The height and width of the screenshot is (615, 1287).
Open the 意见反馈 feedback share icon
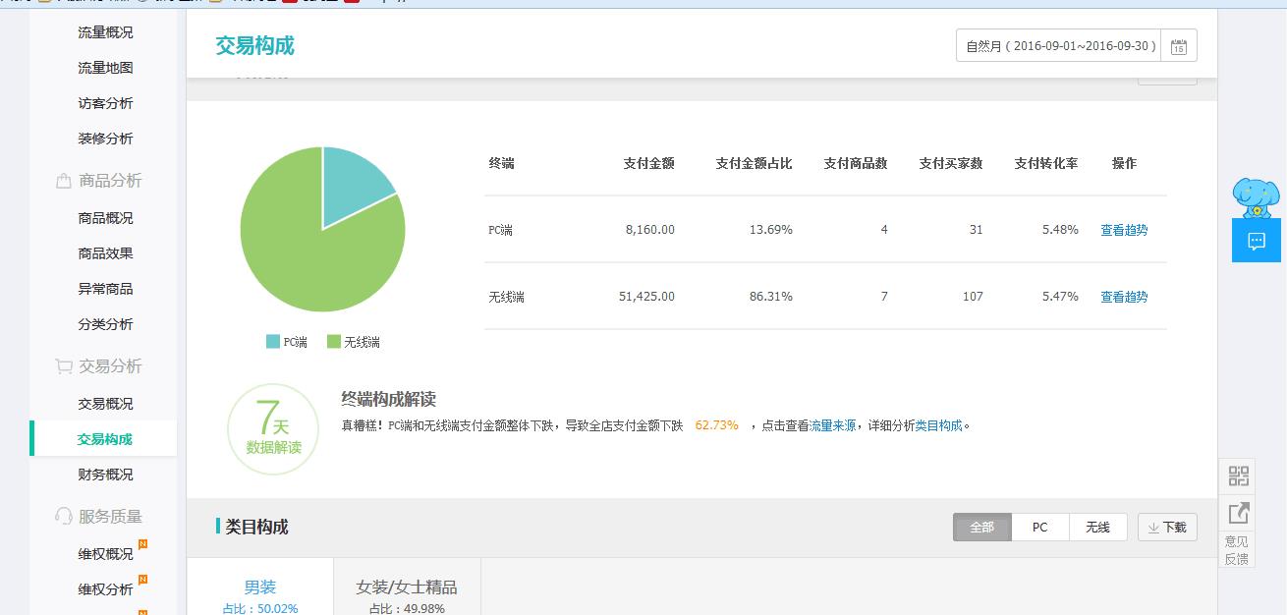click(x=1238, y=513)
